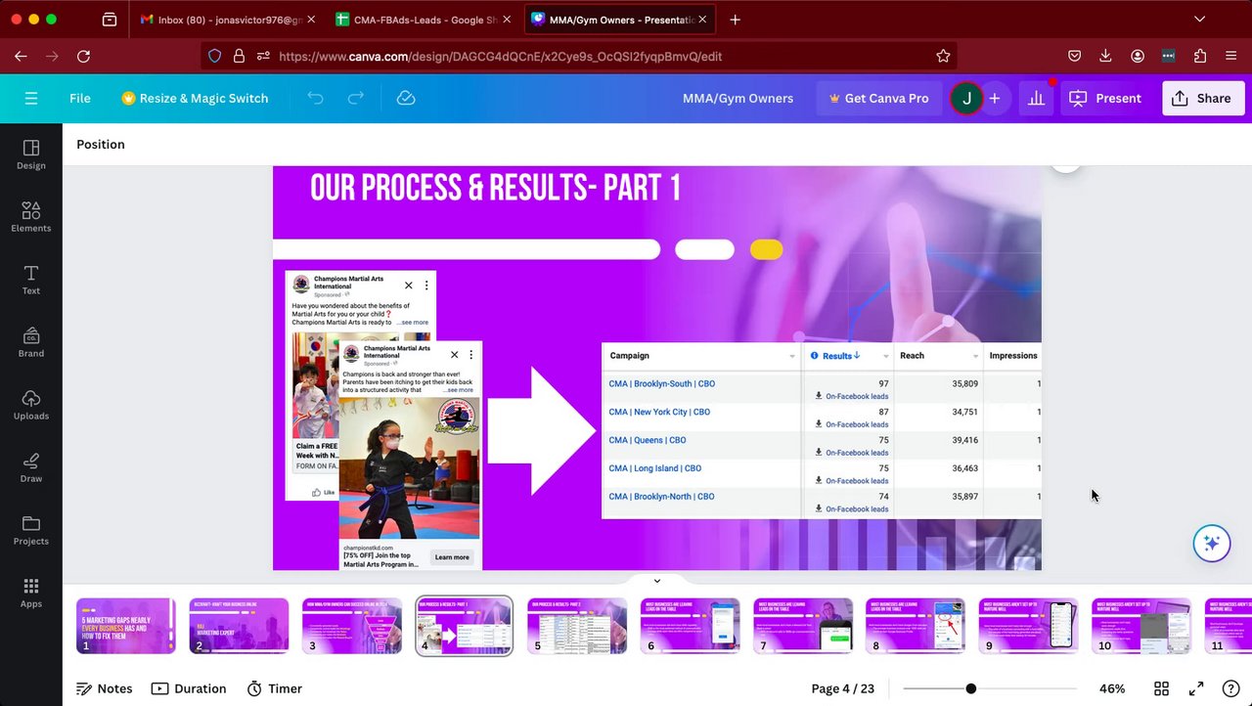Click the slide title Our Process & Results
The image size is (1252, 706).
(x=495, y=188)
